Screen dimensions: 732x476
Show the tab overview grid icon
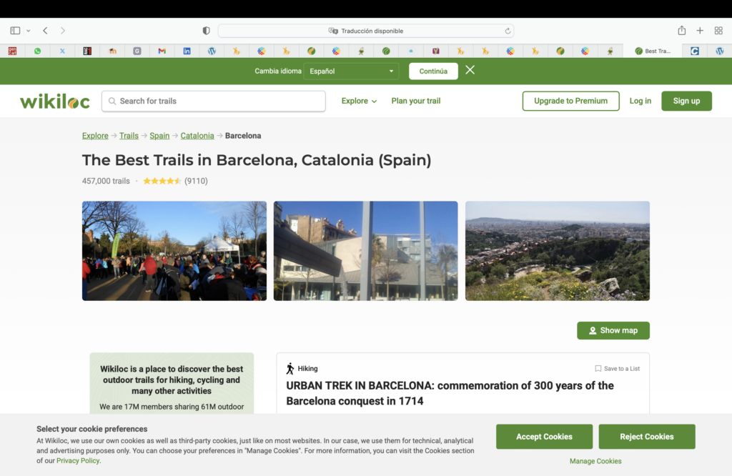(718, 31)
